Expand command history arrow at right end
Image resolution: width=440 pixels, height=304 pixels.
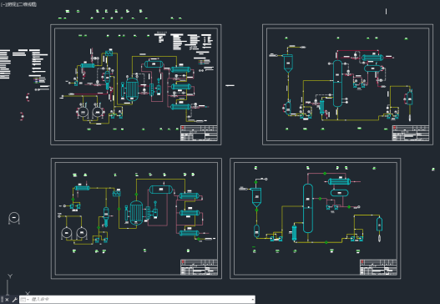click(252, 300)
